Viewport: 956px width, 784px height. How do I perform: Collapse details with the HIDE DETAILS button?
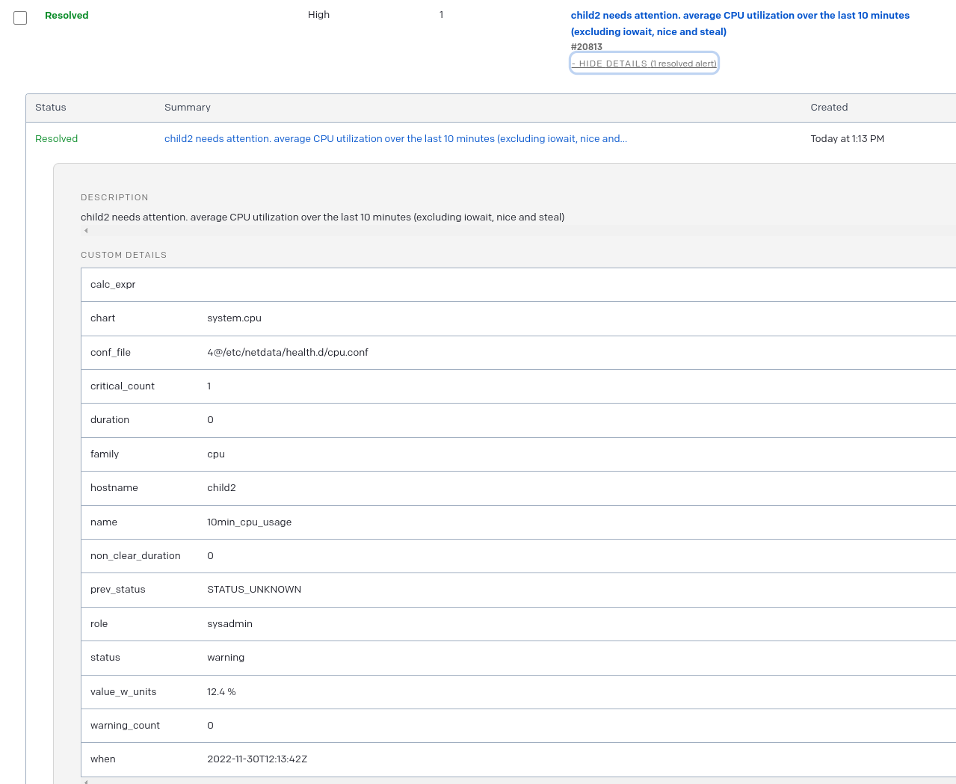643,63
